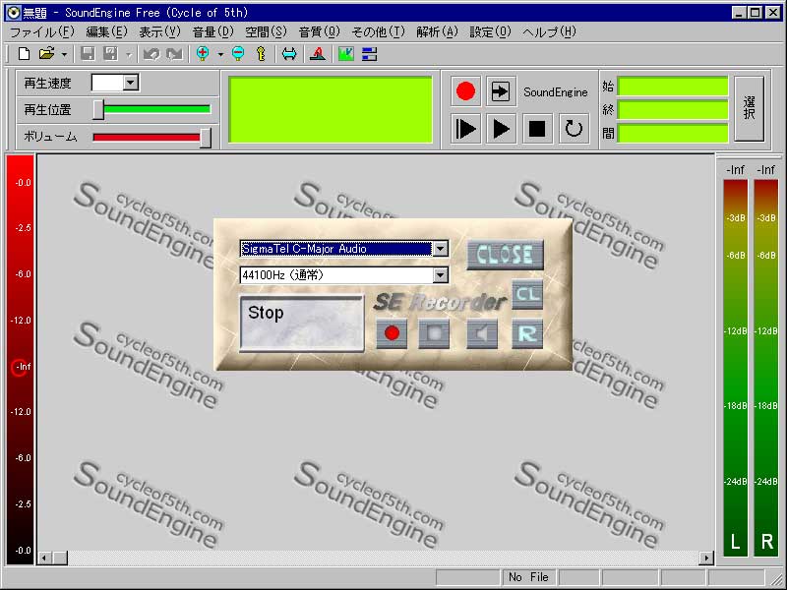Viewport: 787px width, 590px height.
Task: Click the SE Recorder stop square button
Action: coord(434,333)
